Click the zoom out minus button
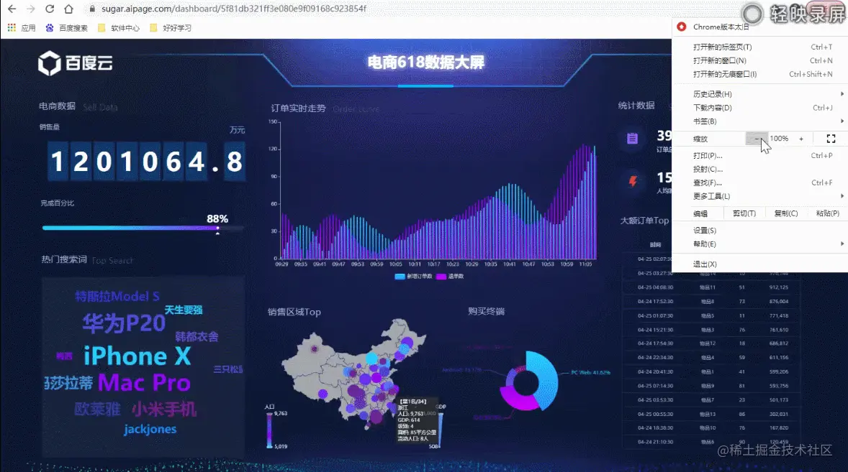Screen dimensions: 848x472 [x=756, y=139]
